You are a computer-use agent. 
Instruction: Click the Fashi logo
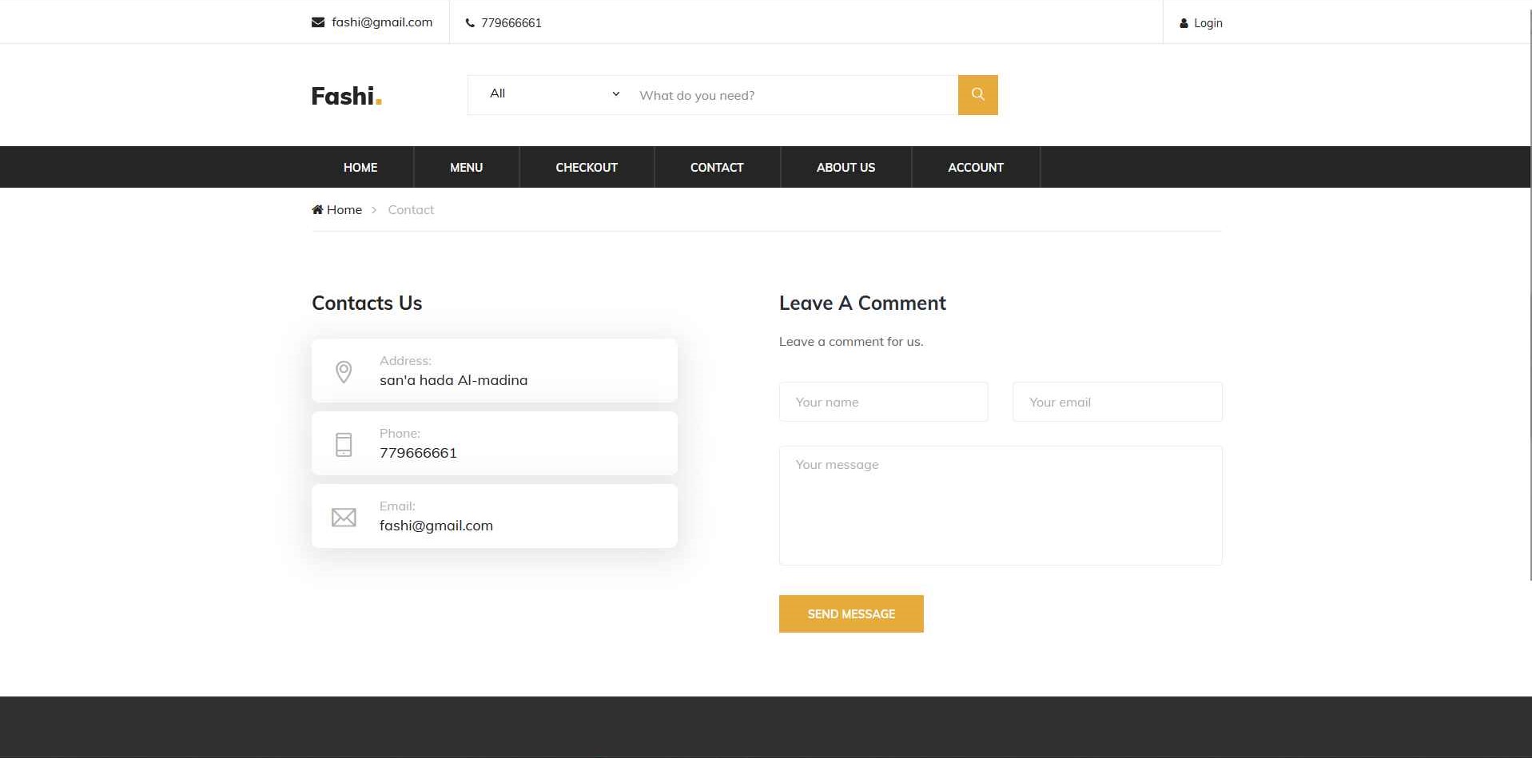[346, 96]
